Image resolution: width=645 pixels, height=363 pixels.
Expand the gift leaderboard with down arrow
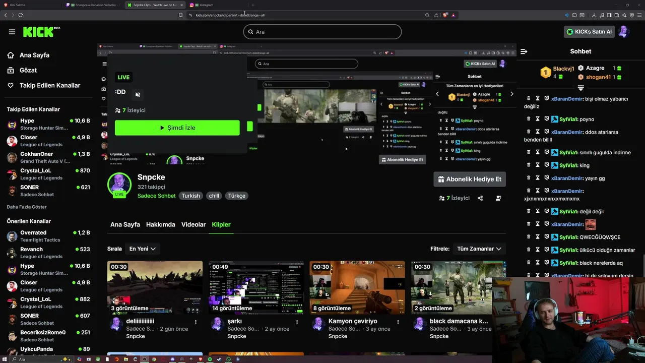coord(580,88)
